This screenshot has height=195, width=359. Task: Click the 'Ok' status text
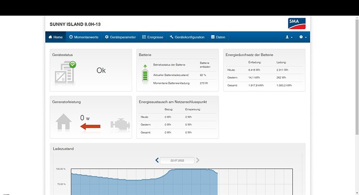(101, 70)
